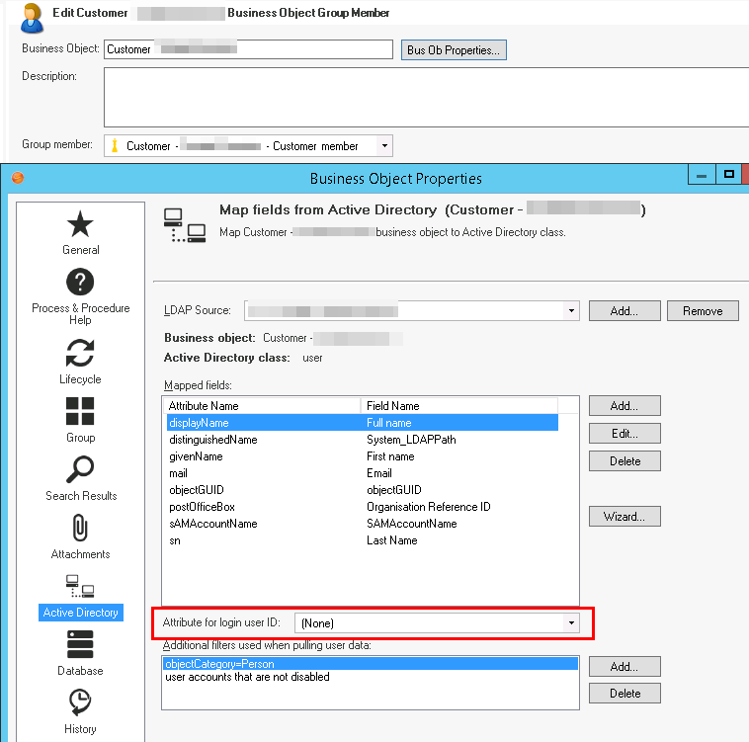749x742 pixels.
Task: Open Attribute for login user ID dropdown
Action: 570,623
